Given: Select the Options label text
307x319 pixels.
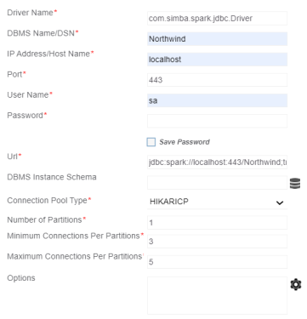Looking at the screenshot, I should [x=21, y=278].
